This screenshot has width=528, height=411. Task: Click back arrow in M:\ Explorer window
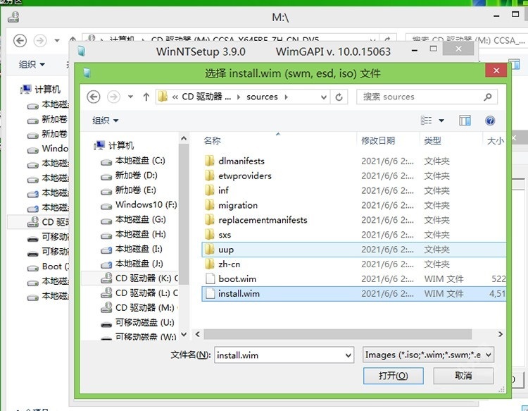click(x=20, y=41)
